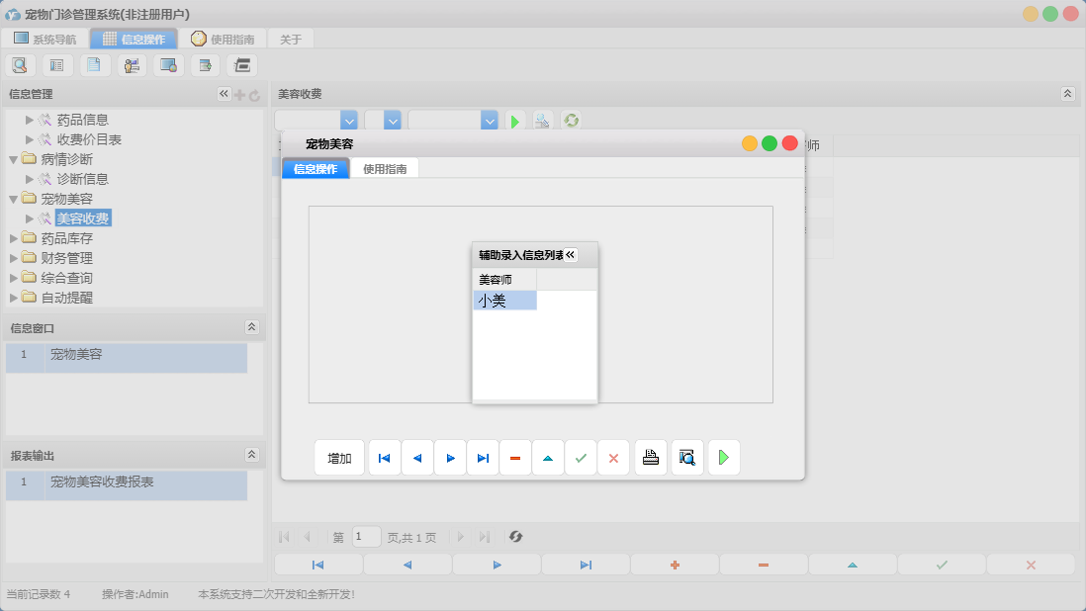Collapse the 信息窗口 panel
1086x611 pixels.
(251, 327)
